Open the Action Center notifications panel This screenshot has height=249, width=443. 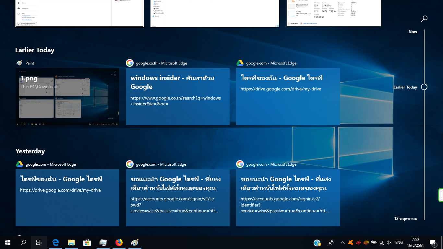pos(432,242)
